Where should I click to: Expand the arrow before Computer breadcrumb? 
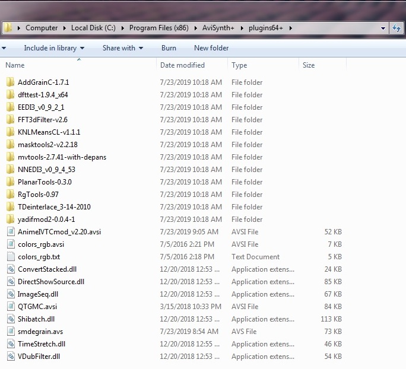point(18,28)
